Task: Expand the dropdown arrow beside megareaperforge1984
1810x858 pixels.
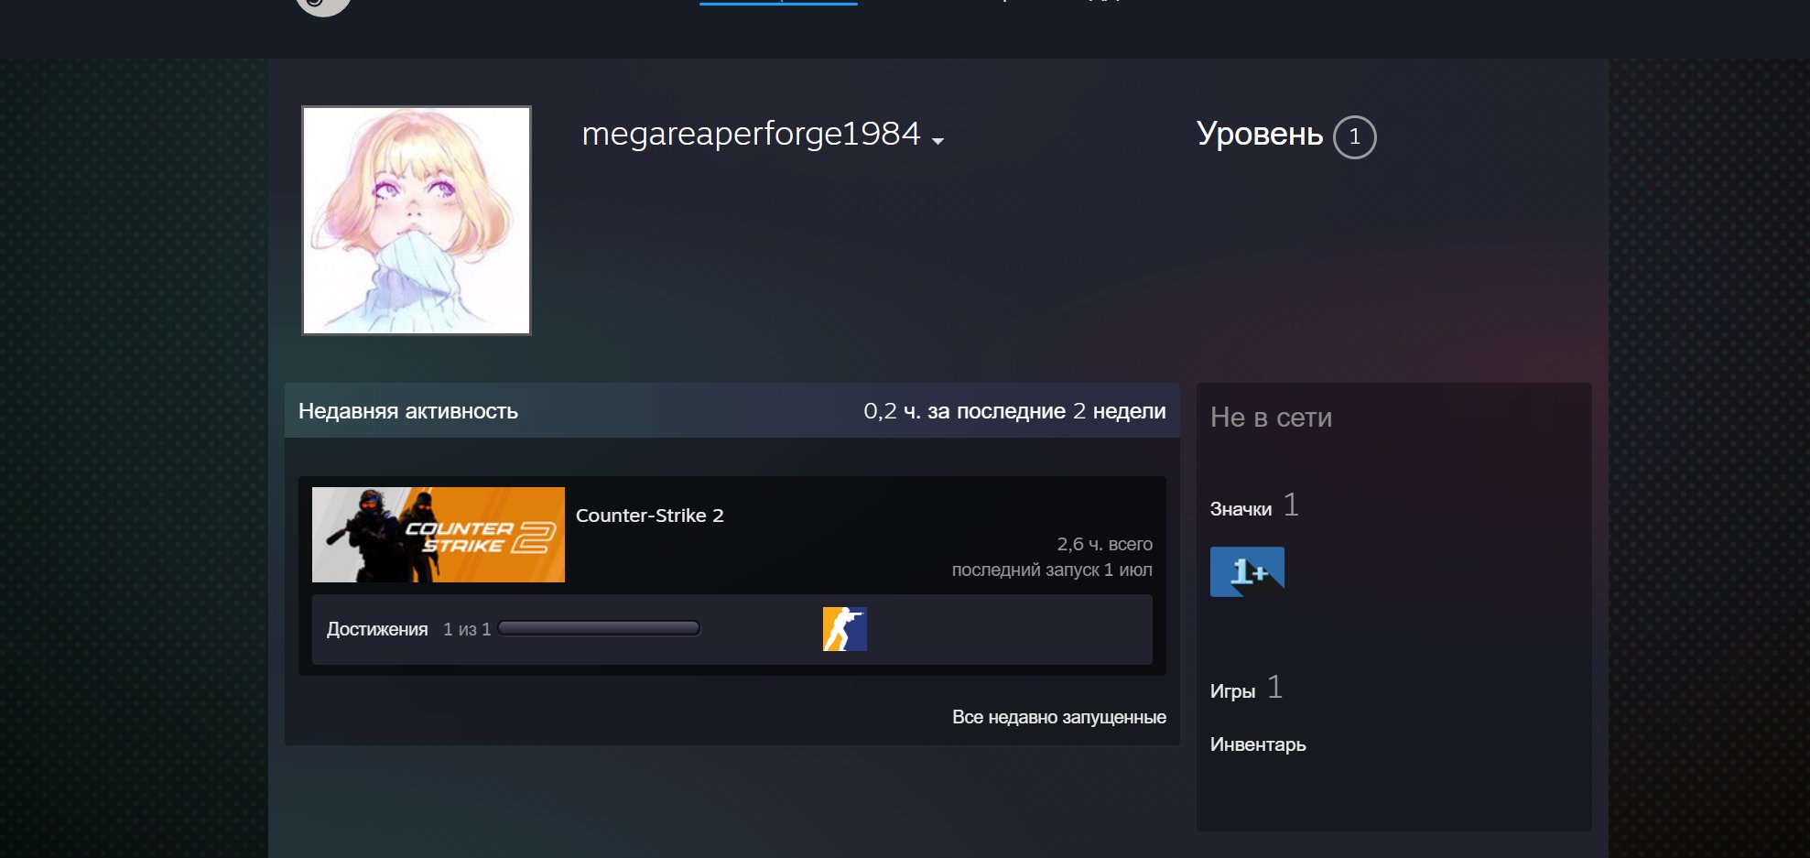Action: 938,141
